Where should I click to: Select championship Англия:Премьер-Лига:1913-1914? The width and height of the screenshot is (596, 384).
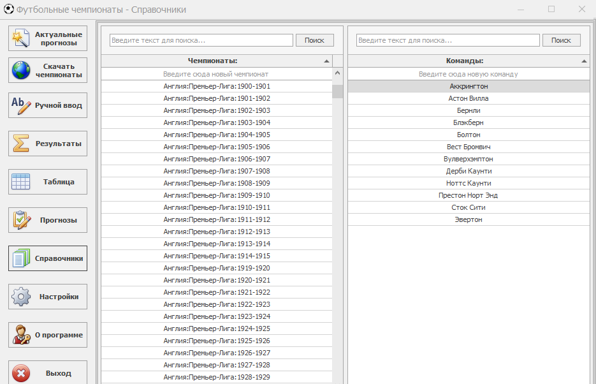coord(217,244)
